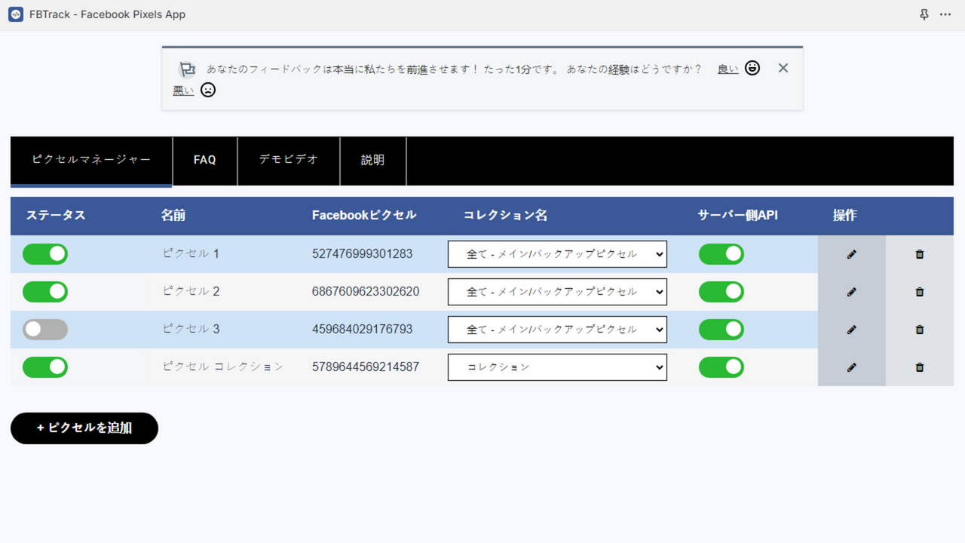Viewport: 965px width, 543px height.
Task: Delete ピクセル コレクション with trash icon
Action: pyautogui.click(x=920, y=367)
